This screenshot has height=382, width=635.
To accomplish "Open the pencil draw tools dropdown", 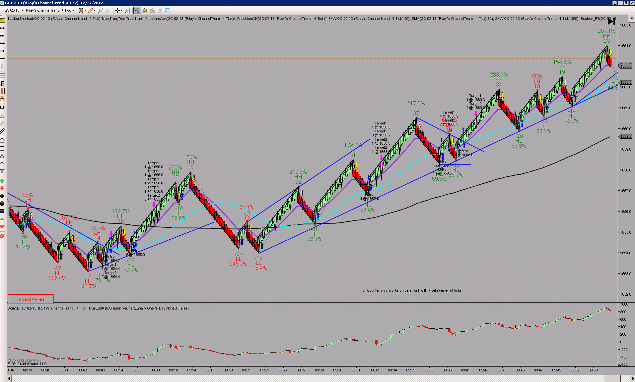I will coord(92,10).
